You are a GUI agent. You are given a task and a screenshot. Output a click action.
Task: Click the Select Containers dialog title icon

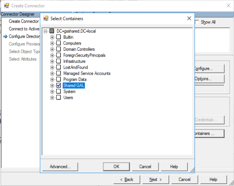click(46, 19)
